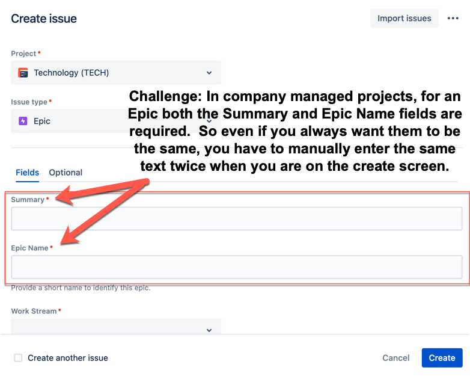The width and height of the screenshot is (470, 379).
Task: Click the Import issues button
Action: (404, 18)
